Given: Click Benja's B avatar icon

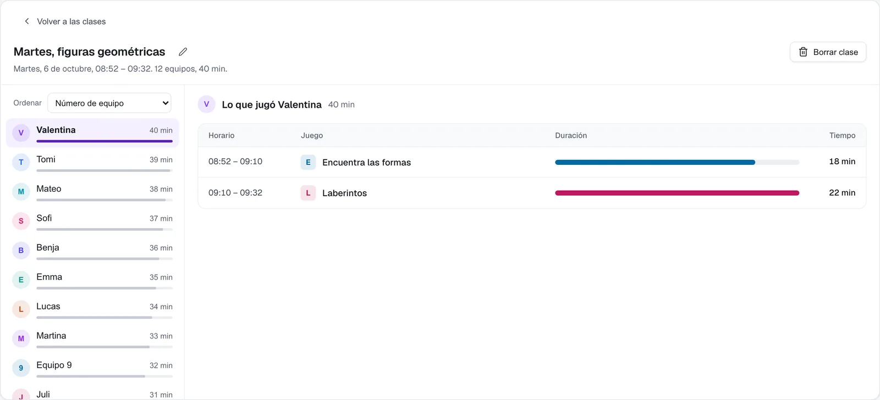Looking at the screenshot, I should pos(21,251).
